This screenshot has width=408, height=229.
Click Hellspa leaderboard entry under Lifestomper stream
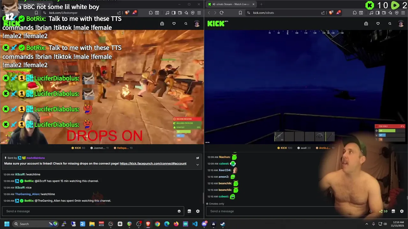(123, 148)
